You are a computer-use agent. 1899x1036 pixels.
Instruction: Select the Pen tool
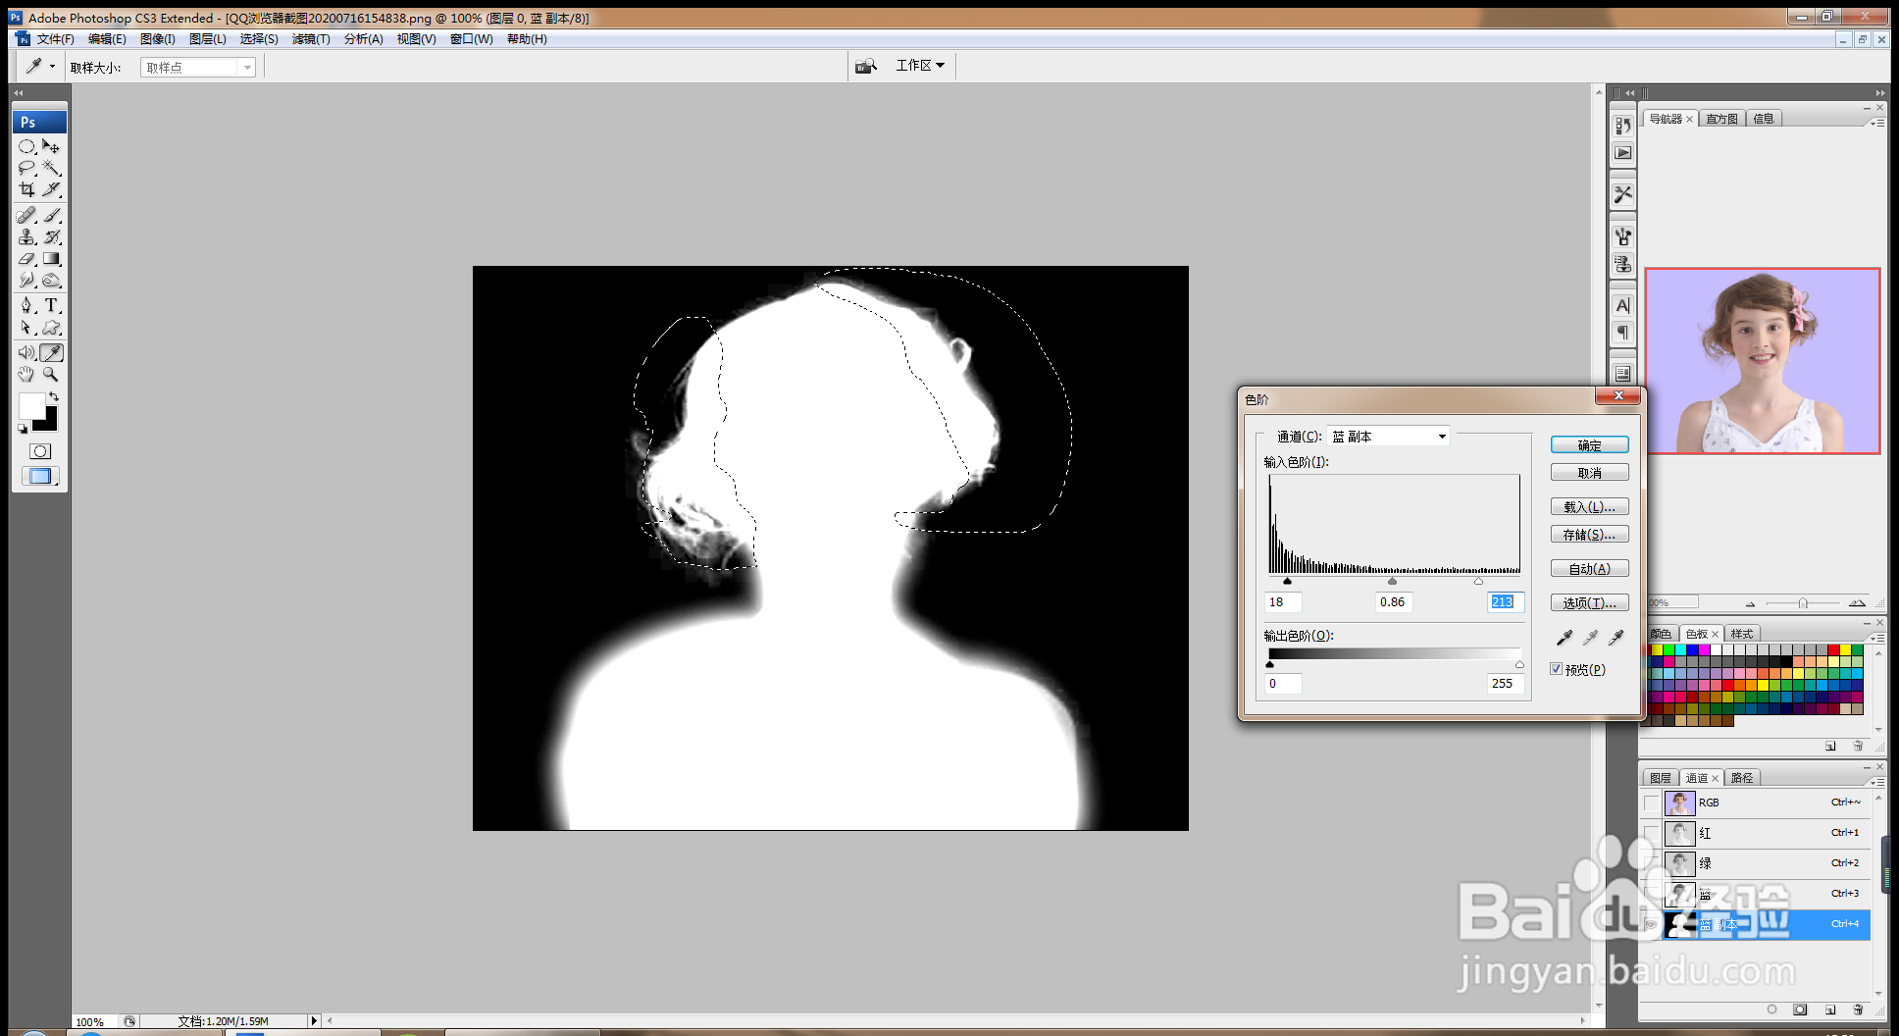click(x=26, y=305)
